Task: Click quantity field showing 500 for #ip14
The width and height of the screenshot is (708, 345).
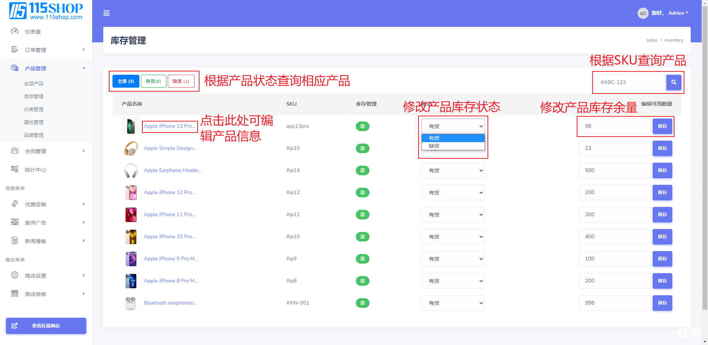Action: 615,170
